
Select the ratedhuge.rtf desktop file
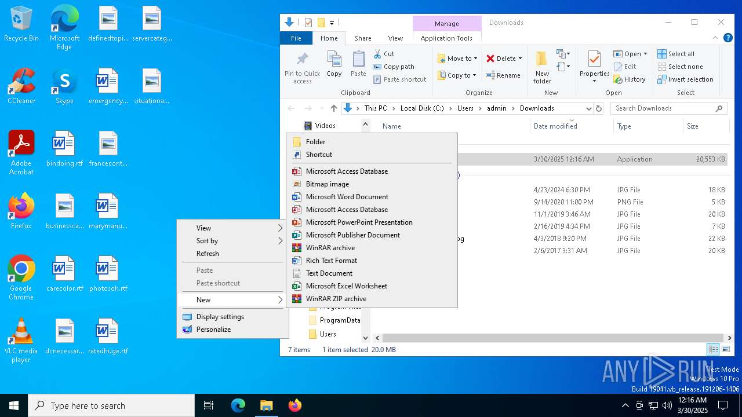coord(108,336)
